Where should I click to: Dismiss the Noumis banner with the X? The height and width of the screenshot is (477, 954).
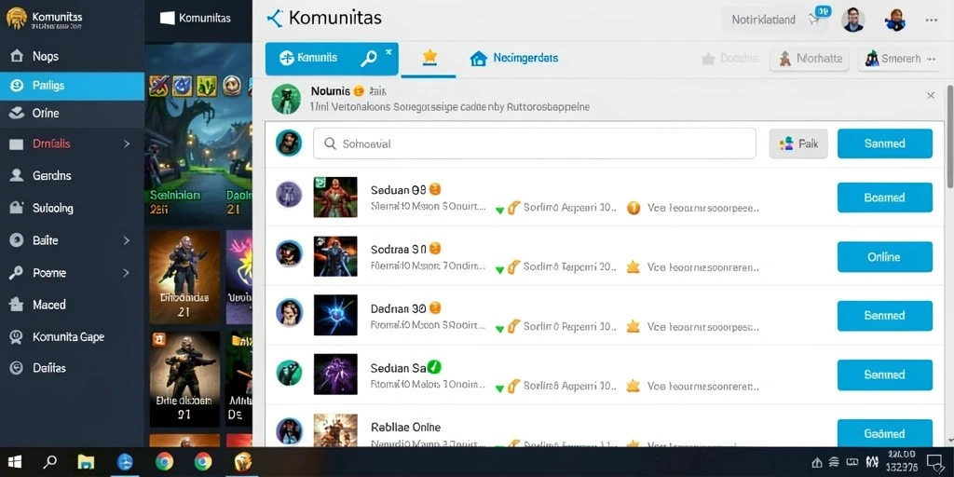click(x=931, y=96)
